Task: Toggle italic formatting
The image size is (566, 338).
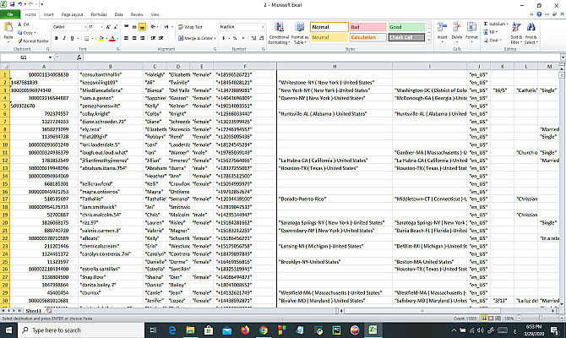Action: (64, 38)
